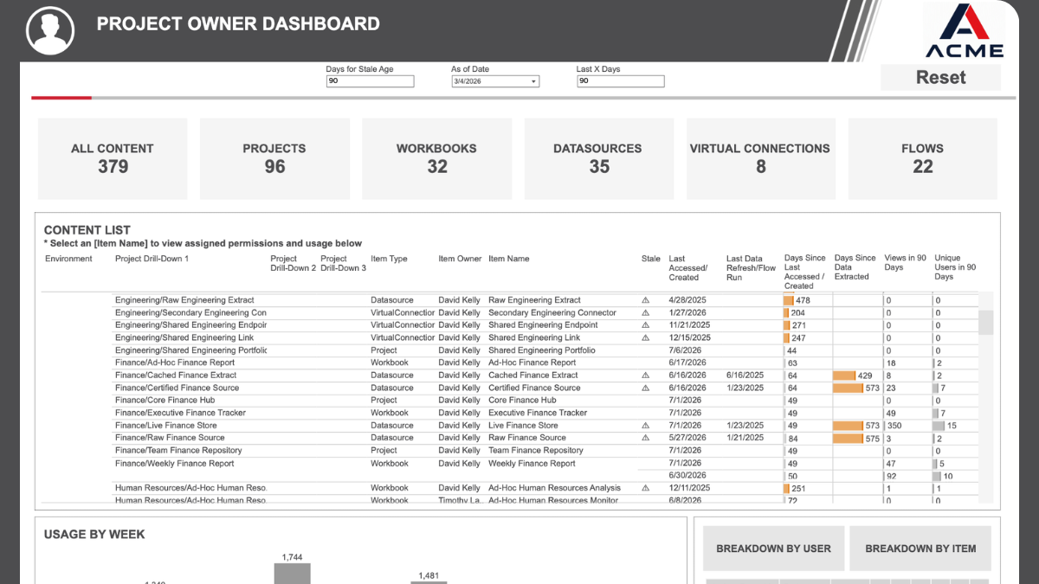The image size is (1039, 584).
Task: Select item name Ad-Hoc Finance Report
Action: [x=532, y=363]
